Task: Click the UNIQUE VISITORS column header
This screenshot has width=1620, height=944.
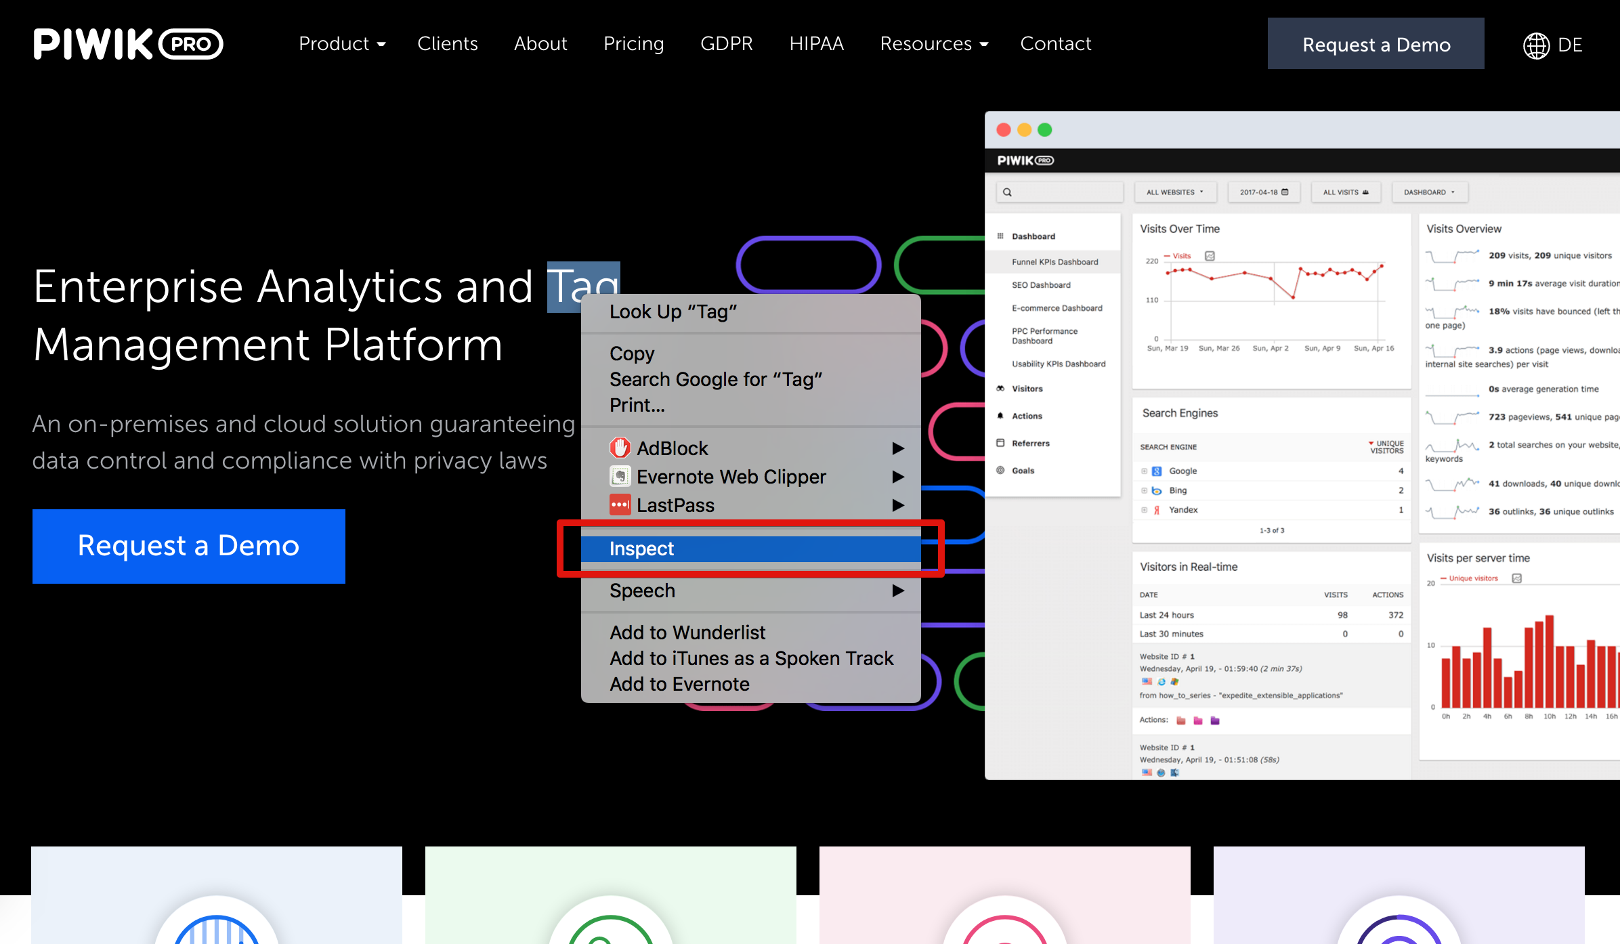Action: [1386, 447]
